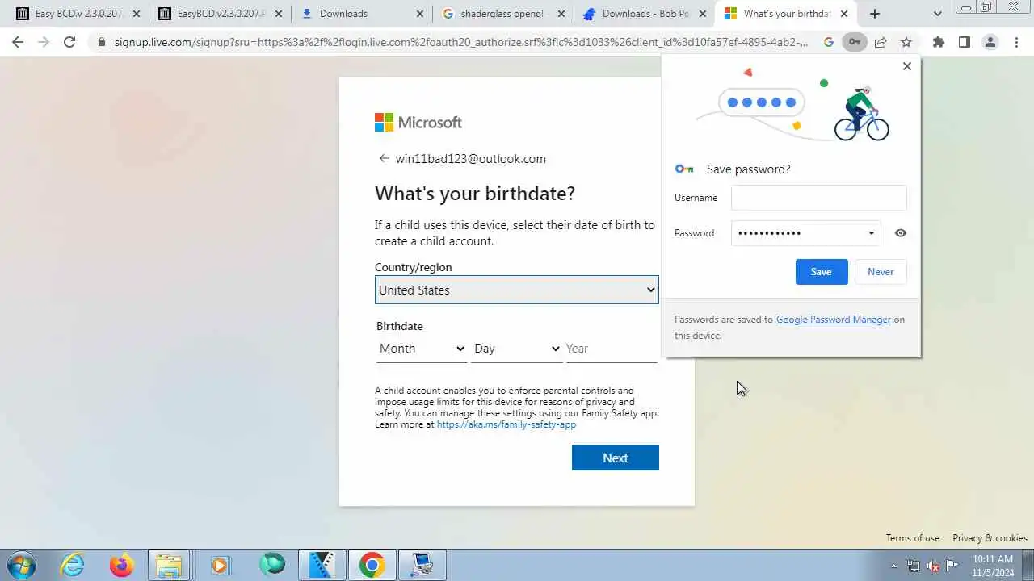Viewport: 1034px width, 581px height.
Task: Open Privacy & cookies link
Action: coord(990,538)
